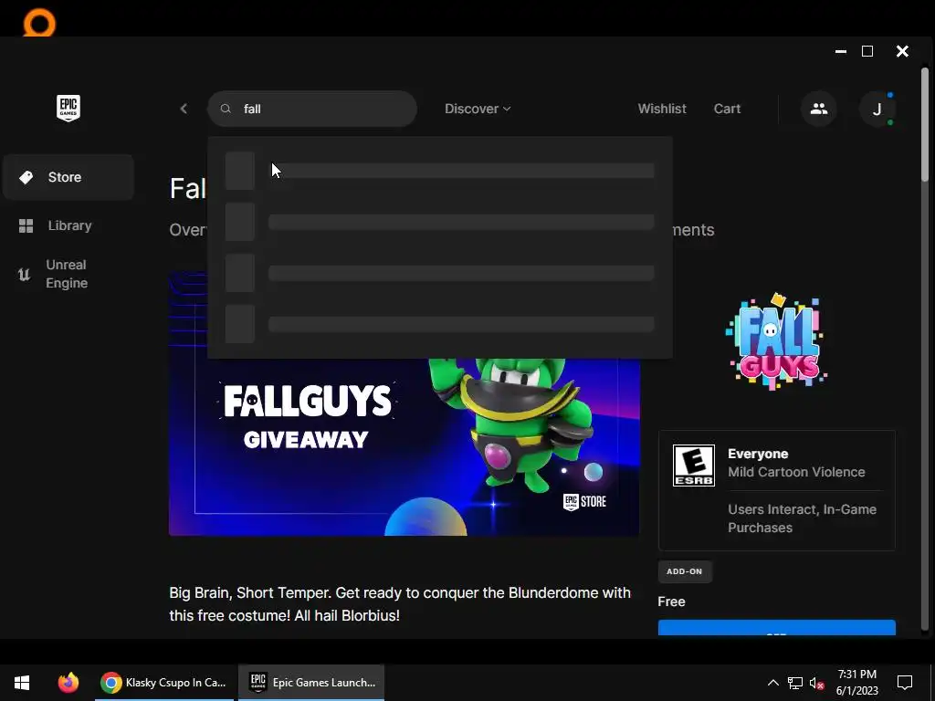Click the Store tag icon
This screenshot has height=701, width=935.
26,177
